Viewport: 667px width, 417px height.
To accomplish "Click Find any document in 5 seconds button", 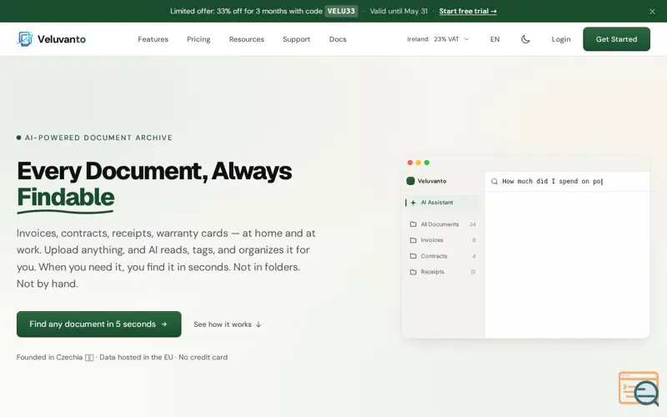I will pyautogui.click(x=98, y=324).
